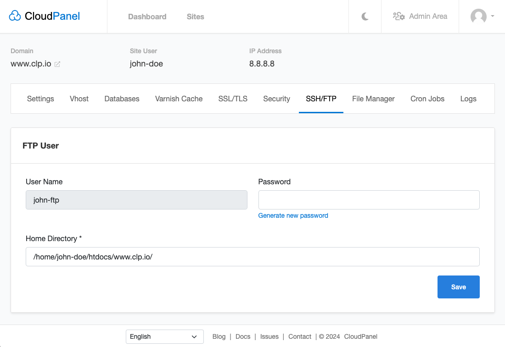Open www.clp.io via the external link icon

(x=57, y=64)
